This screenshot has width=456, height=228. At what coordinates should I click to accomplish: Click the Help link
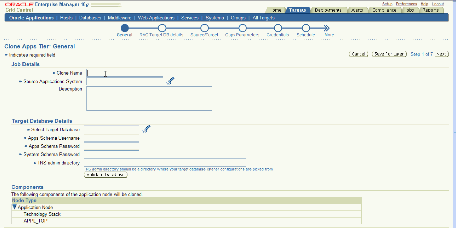[x=424, y=4]
